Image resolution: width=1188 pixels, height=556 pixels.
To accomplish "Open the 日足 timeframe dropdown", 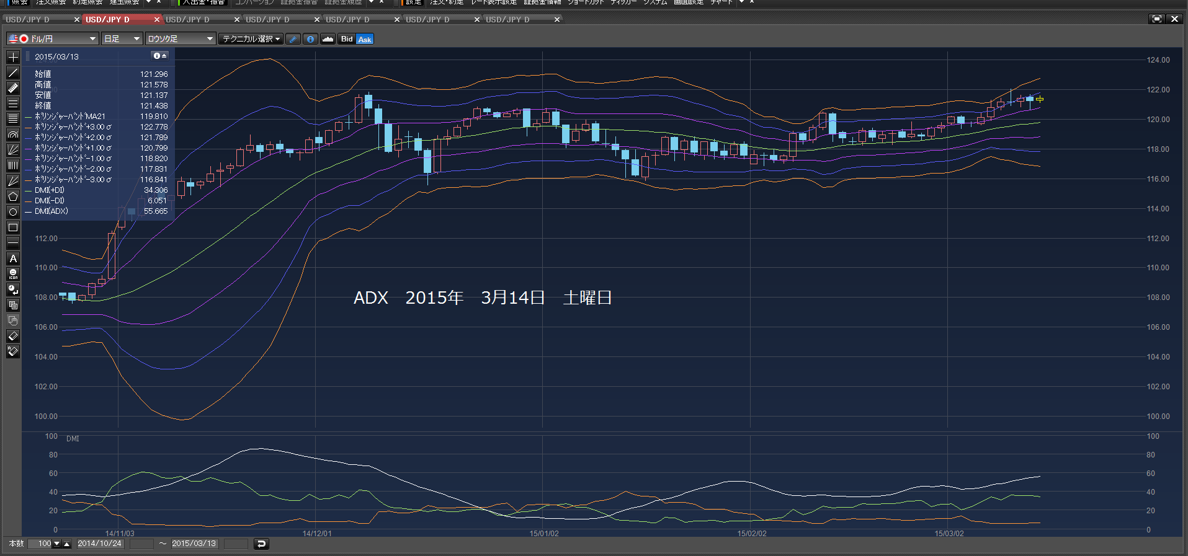I will [122, 38].
